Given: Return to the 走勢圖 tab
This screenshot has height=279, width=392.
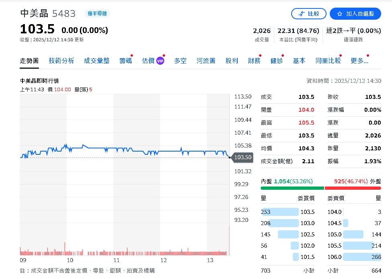Looking at the screenshot, I should tap(29, 60).
